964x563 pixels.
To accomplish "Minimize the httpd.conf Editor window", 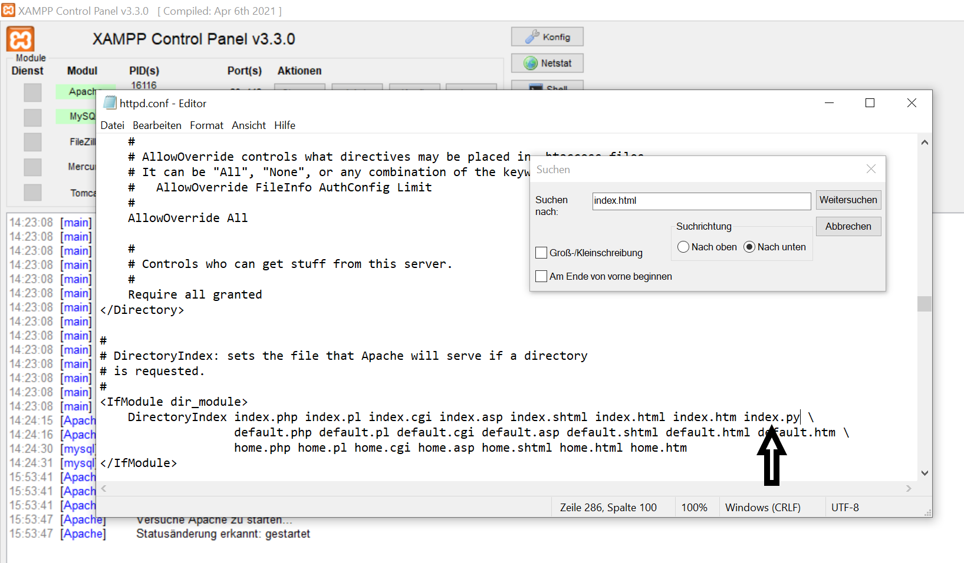I will (829, 103).
